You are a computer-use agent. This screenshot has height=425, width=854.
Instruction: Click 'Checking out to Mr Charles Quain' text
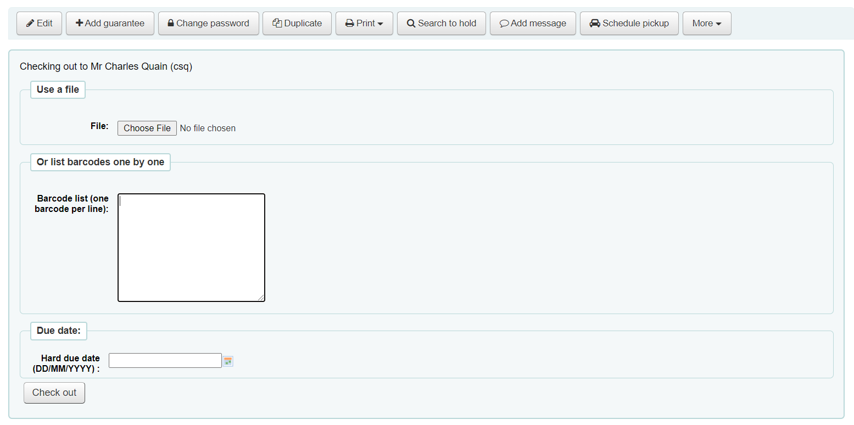coord(106,66)
